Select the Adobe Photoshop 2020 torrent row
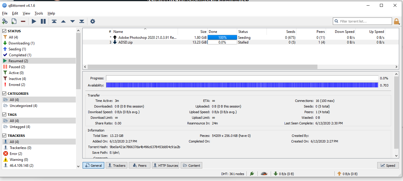This screenshot has height=181, width=403. [x=240, y=37]
